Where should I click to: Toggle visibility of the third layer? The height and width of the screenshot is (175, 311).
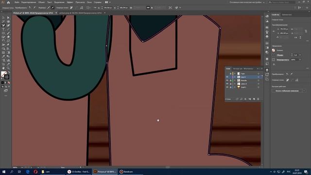click(x=227, y=80)
